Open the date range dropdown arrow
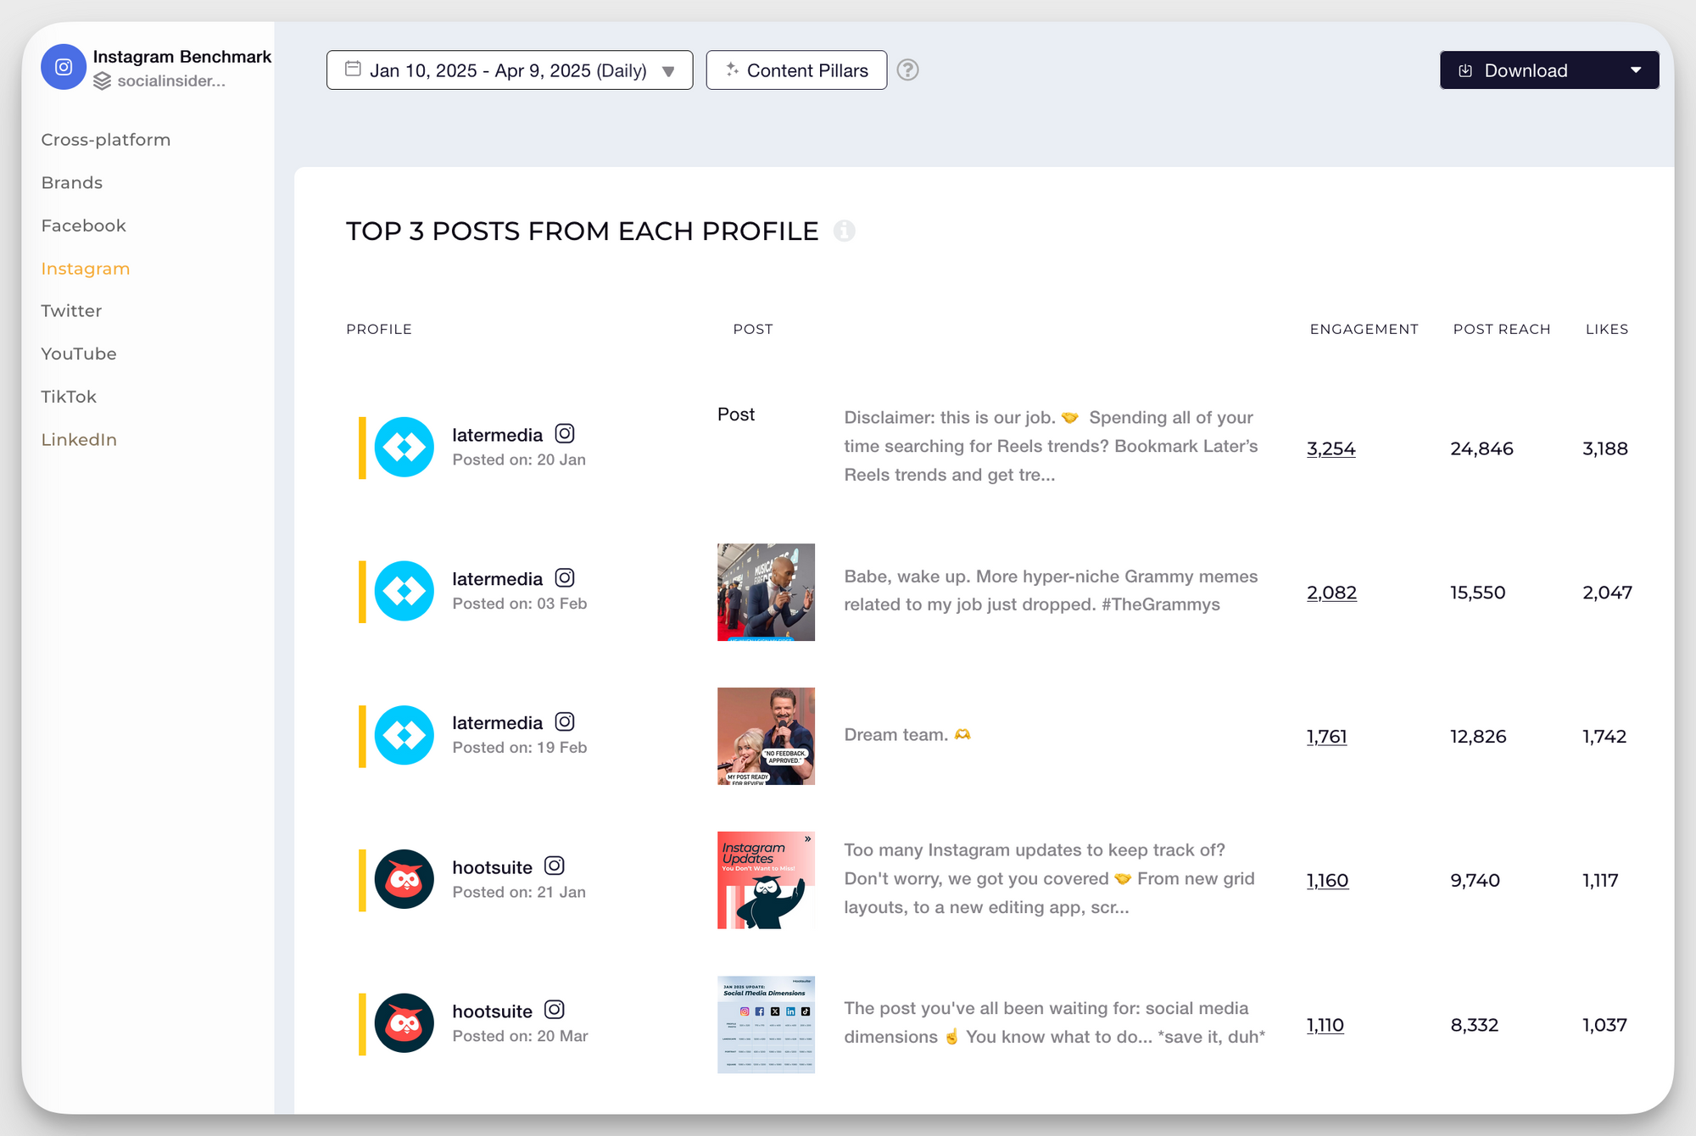Image resolution: width=1696 pixels, height=1136 pixels. [x=668, y=71]
